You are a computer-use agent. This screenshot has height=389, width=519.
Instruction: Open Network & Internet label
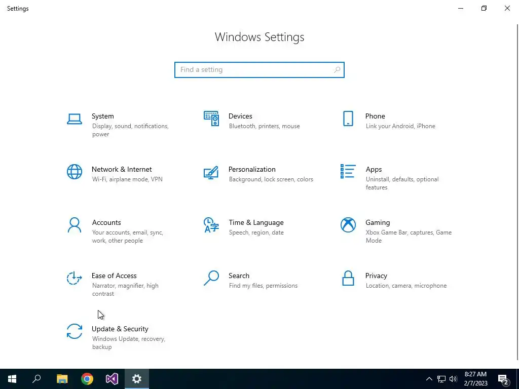(x=122, y=169)
